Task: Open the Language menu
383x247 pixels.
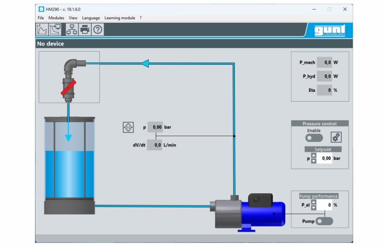Action: (91, 18)
